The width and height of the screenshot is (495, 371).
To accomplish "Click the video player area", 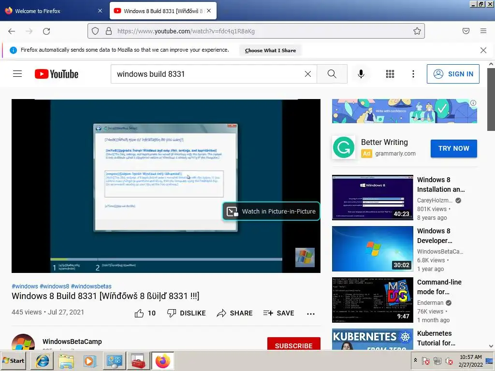I will 166,186.
